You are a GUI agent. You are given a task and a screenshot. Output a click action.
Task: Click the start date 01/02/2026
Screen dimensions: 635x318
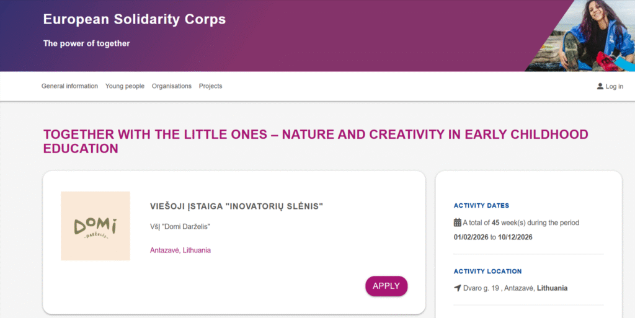471,237
